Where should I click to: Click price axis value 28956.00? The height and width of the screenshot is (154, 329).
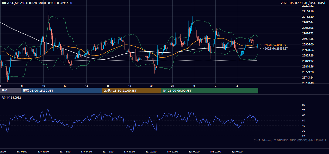308,44
